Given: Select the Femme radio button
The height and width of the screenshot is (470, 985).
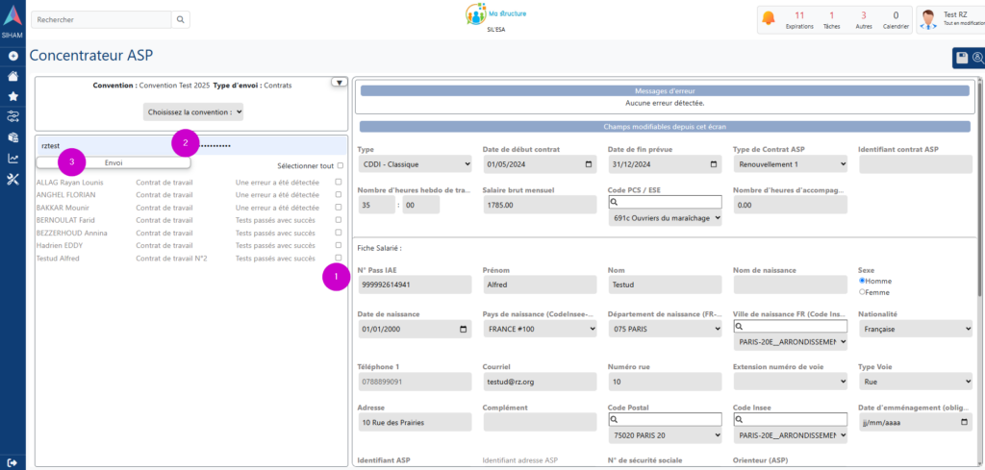Looking at the screenshot, I should coord(862,292).
